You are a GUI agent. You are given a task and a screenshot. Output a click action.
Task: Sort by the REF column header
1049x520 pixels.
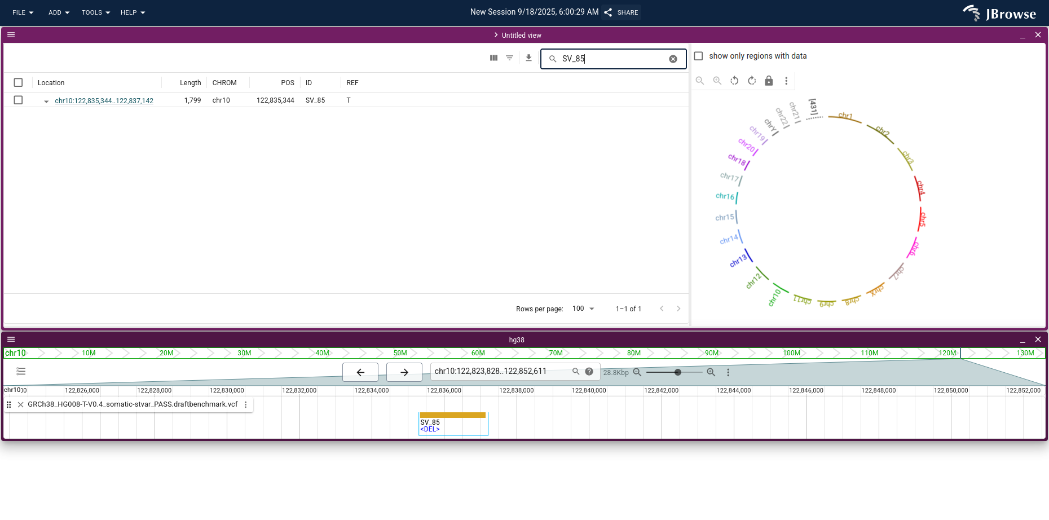point(352,83)
